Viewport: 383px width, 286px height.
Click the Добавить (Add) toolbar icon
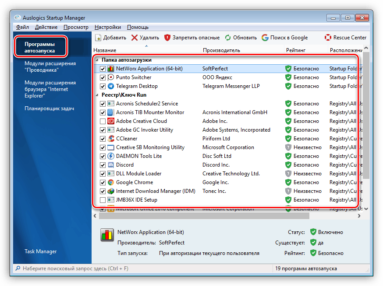tap(98, 38)
